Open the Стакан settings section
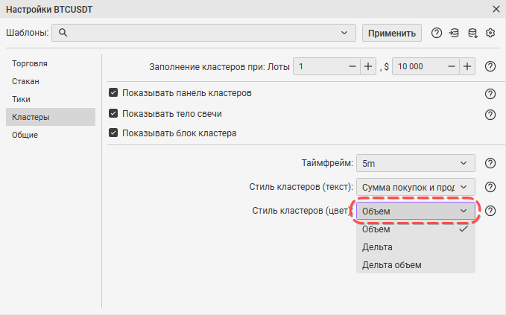Screen dimensions: 506x315 pyautogui.click(x=25, y=81)
